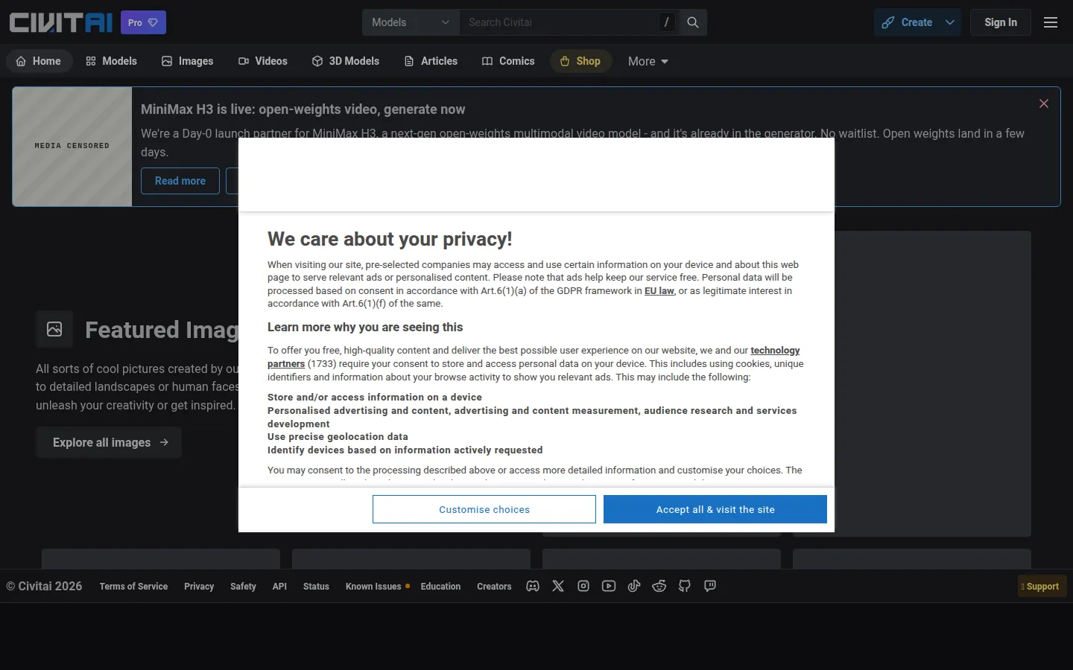
Task: Switch to the Images tab
Action: 188,61
